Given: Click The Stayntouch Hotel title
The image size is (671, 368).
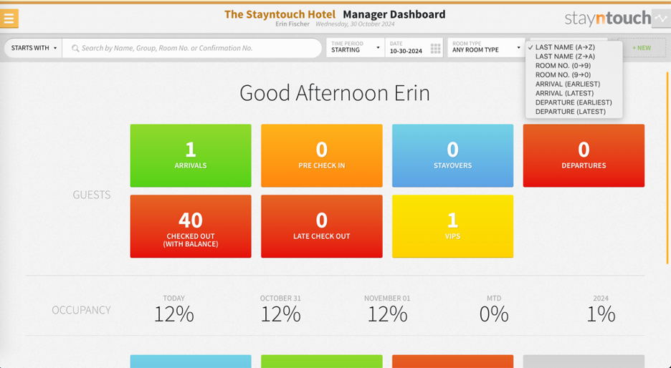Looking at the screenshot, I should pyautogui.click(x=280, y=14).
